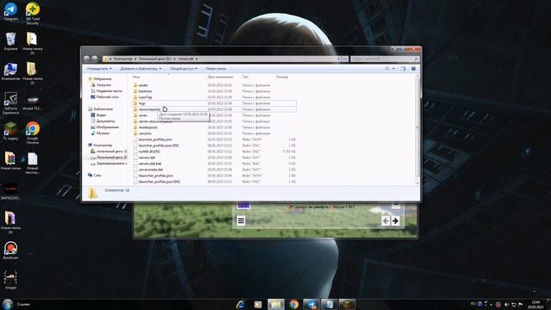Image resolution: width=551 pixels, height=310 pixels.
Task: Open the Корзина desktop icon
Action: [10, 41]
